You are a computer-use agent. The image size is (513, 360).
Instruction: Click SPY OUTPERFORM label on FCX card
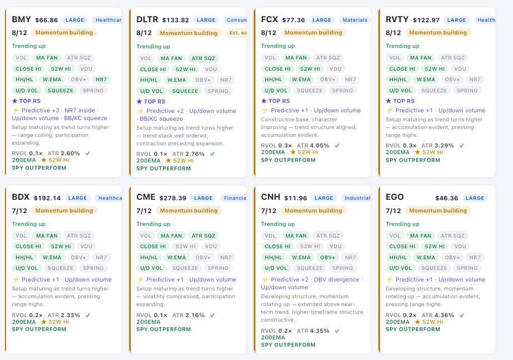pos(288,160)
